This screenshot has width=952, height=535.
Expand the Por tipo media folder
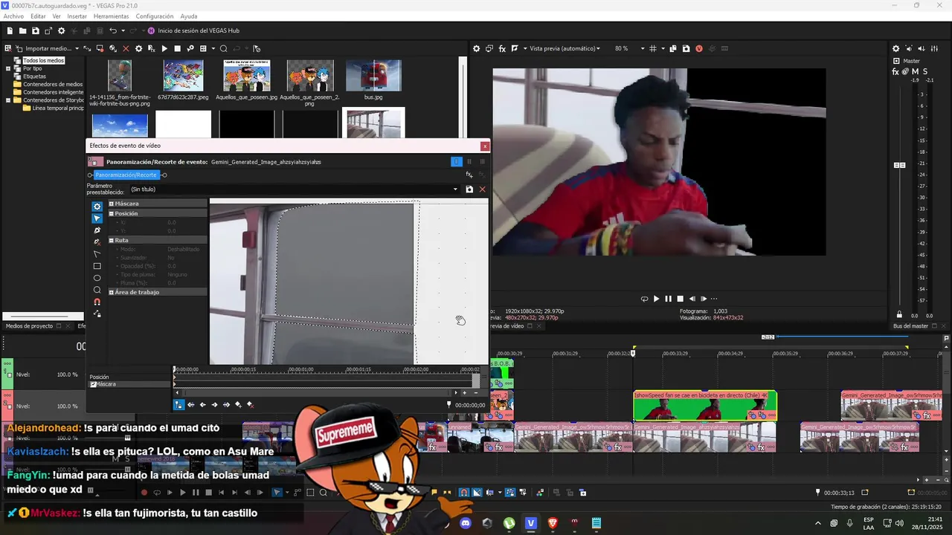click(x=8, y=68)
